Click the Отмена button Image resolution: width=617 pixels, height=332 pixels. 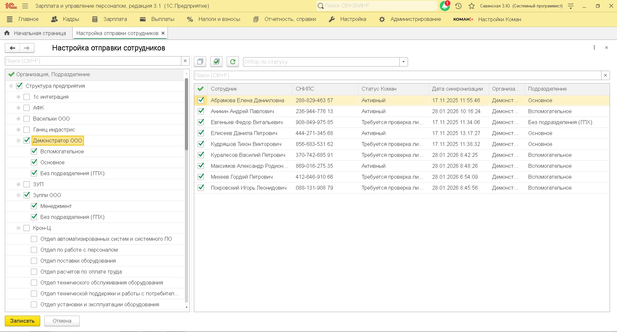[x=62, y=321]
